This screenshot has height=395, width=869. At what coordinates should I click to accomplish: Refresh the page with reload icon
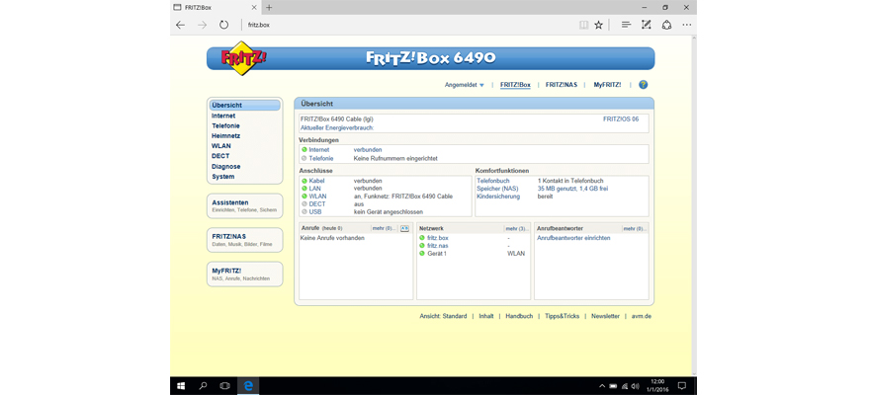223,25
